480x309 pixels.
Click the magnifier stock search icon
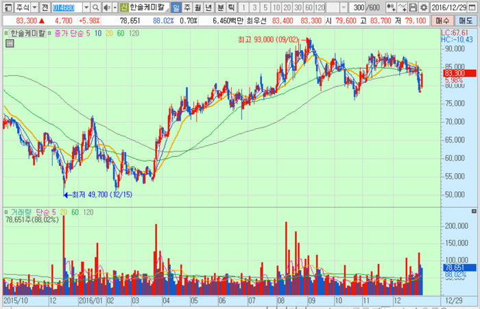tap(95, 7)
